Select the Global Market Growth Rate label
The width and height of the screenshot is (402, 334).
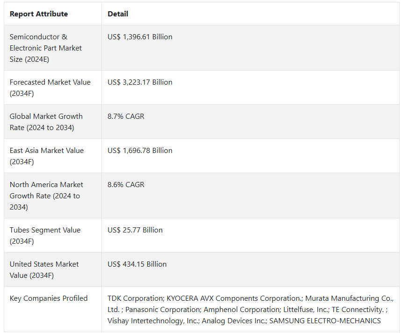(46, 122)
